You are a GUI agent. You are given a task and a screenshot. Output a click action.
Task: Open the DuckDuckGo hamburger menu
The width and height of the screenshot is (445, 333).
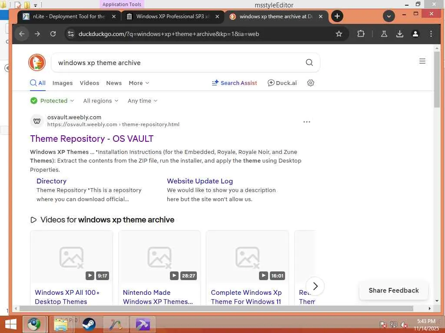pyautogui.click(x=422, y=61)
